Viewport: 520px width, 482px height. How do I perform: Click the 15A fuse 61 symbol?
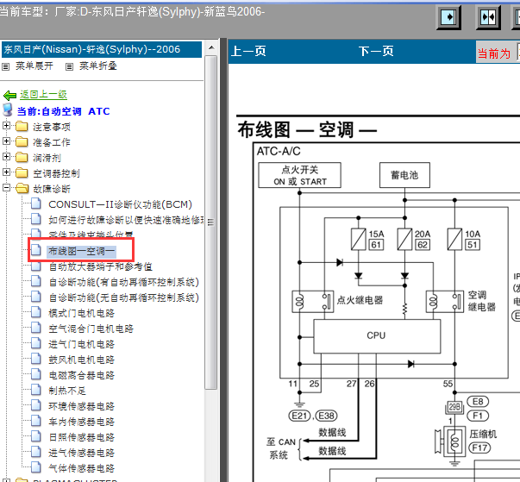(x=359, y=239)
